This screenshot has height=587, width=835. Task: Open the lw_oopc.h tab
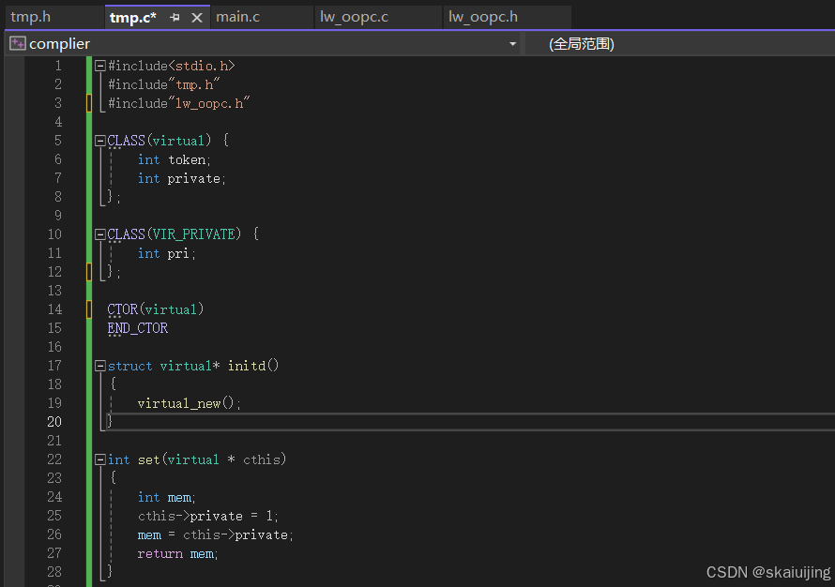(482, 17)
